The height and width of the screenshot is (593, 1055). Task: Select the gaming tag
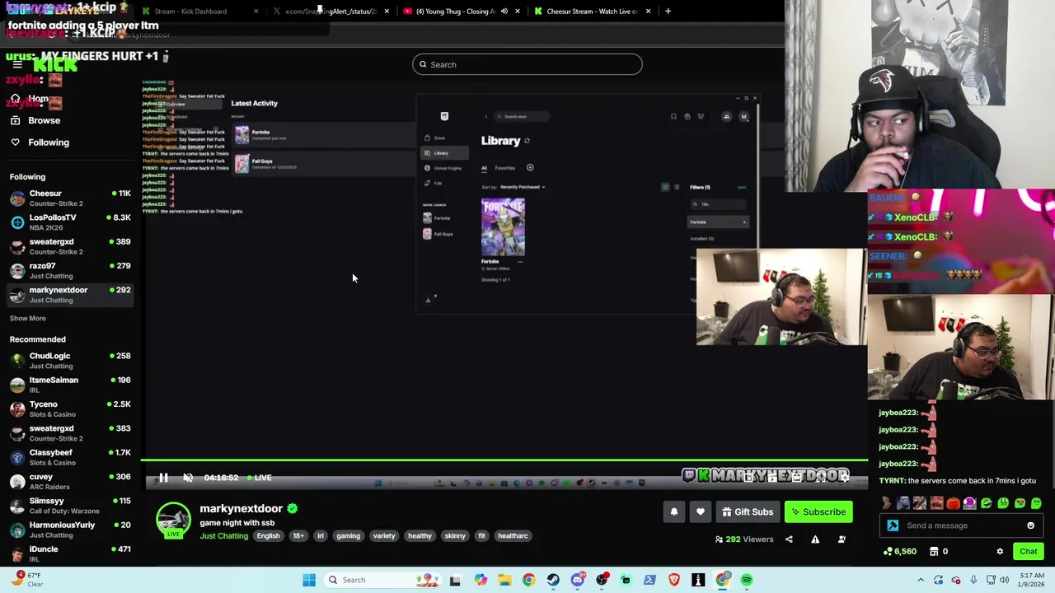click(x=348, y=536)
